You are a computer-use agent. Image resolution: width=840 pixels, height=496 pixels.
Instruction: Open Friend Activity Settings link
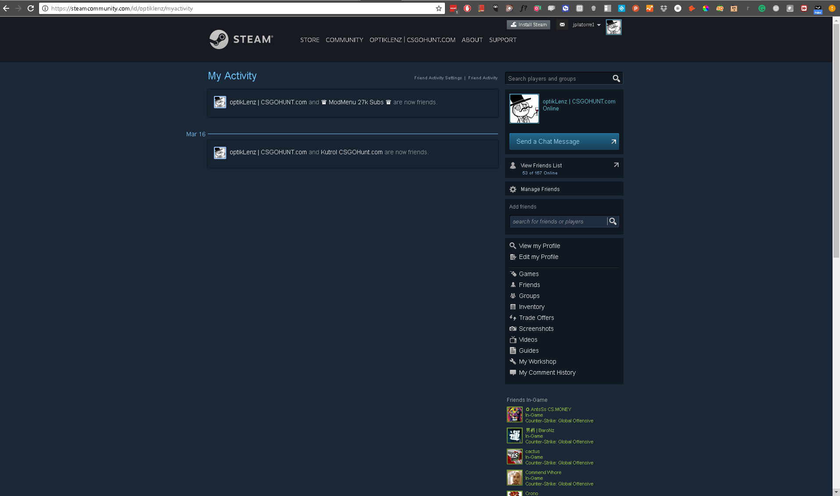coord(438,78)
